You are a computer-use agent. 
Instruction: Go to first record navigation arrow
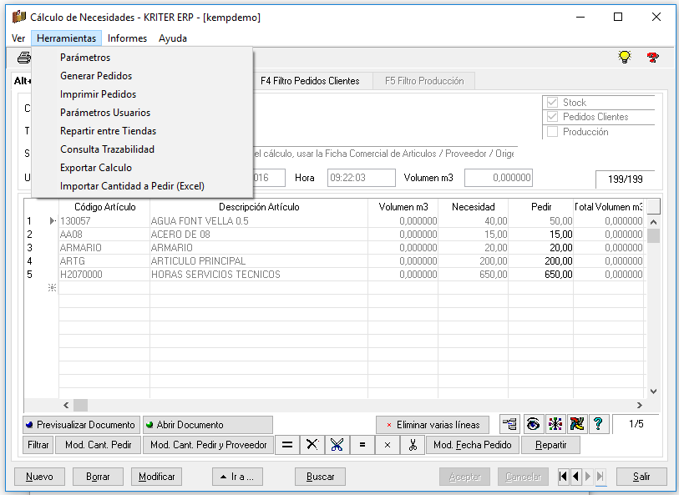[563, 477]
